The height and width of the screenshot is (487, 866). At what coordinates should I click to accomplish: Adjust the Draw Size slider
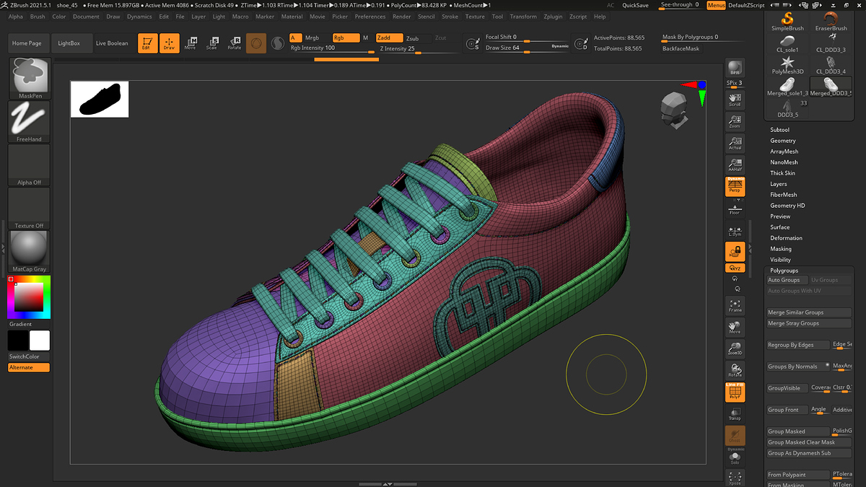pos(527,48)
